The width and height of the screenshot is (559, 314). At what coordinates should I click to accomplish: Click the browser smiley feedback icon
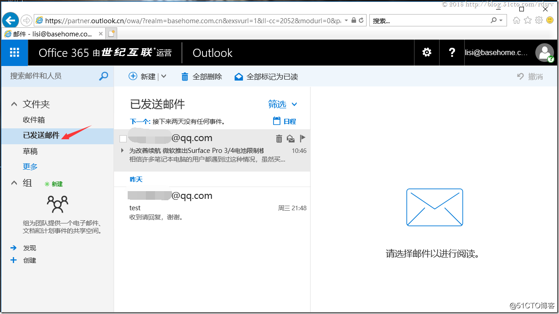point(549,20)
